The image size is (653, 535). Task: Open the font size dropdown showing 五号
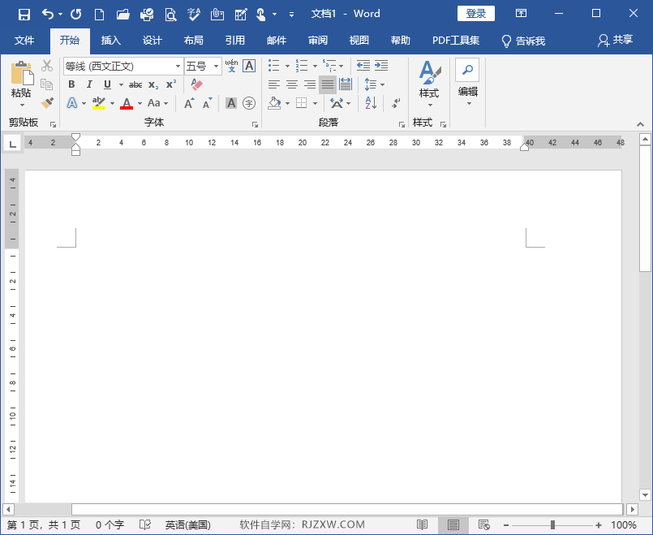[216, 66]
